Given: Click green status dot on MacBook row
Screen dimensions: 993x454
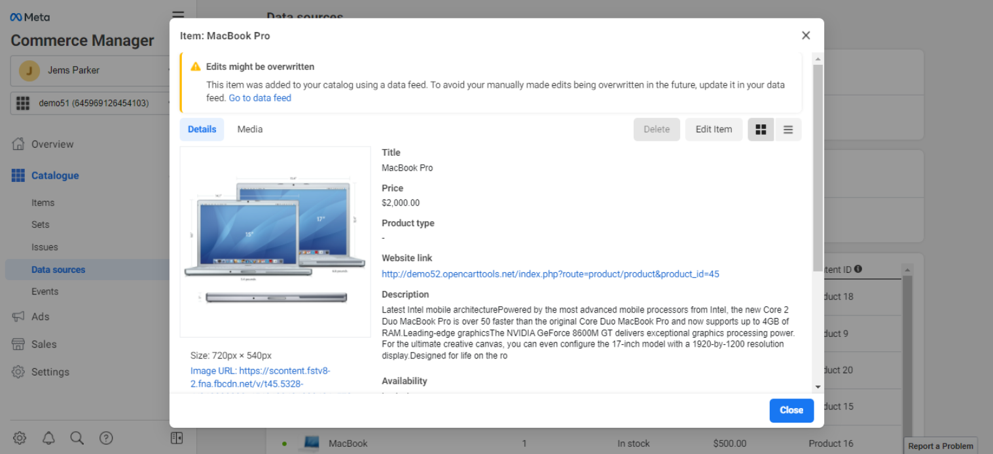Looking at the screenshot, I should [284, 444].
